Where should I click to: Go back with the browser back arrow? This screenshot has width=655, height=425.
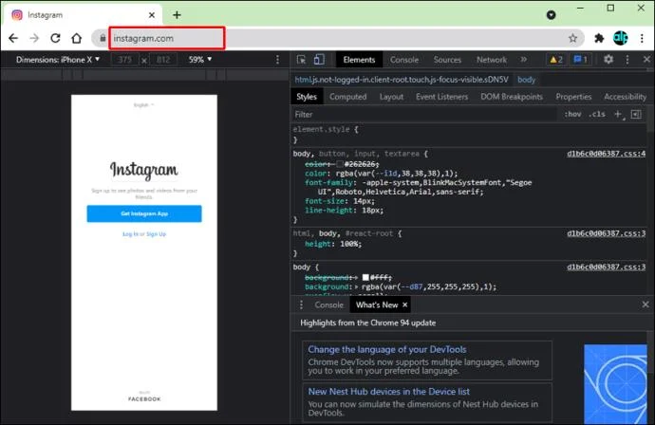[13, 38]
